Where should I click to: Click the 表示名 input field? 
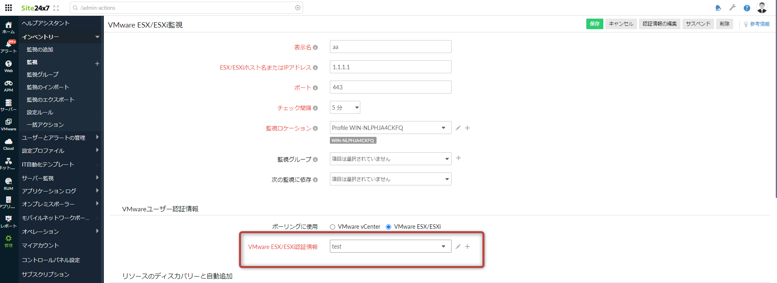tap(390, 47)
